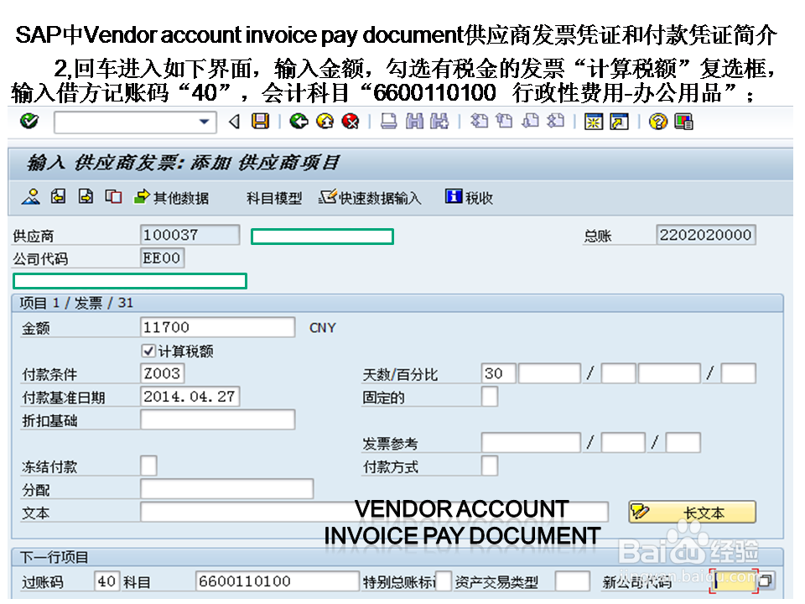Click the 总账 field showing 2202020000
The image size is (805, 604).
point(706,235)
